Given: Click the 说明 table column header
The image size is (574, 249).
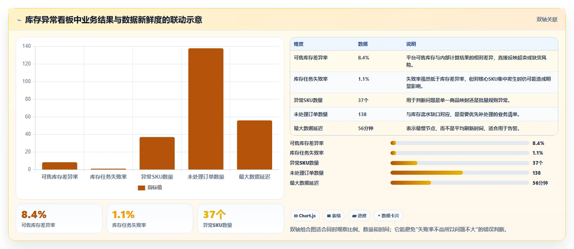Looking at the screenshot, I should point(411,44).
